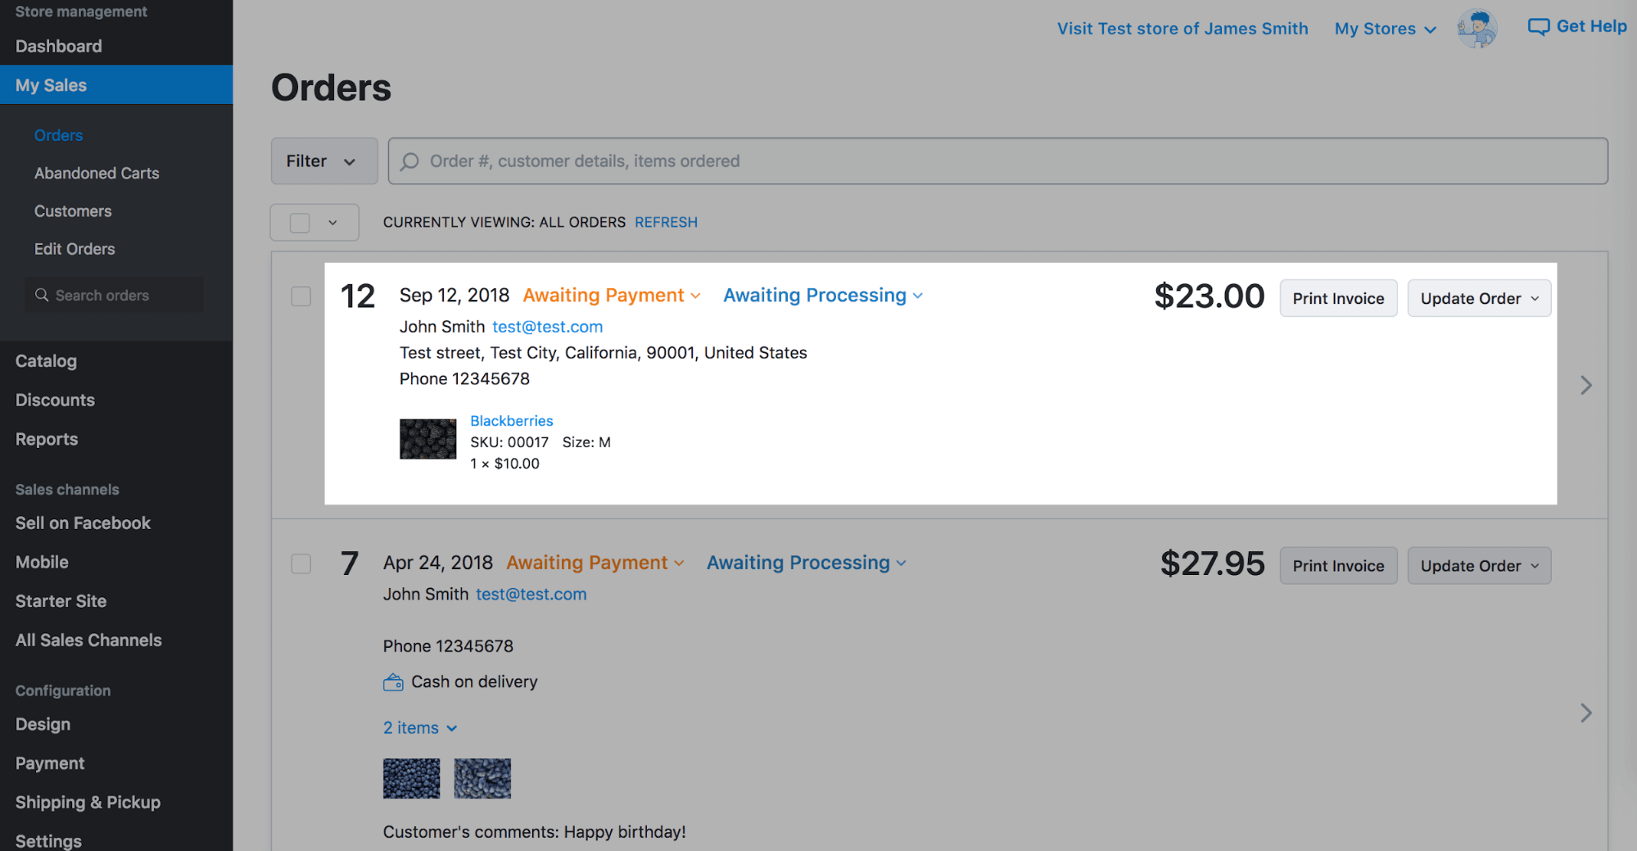1637x851 pixels.
Task: Open Abandoned Carts in the sidebar
Action: pyautogui.click(x=97, y=173)
